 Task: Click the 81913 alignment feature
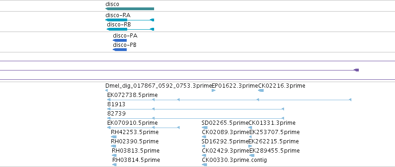click(x=195, y=109)
